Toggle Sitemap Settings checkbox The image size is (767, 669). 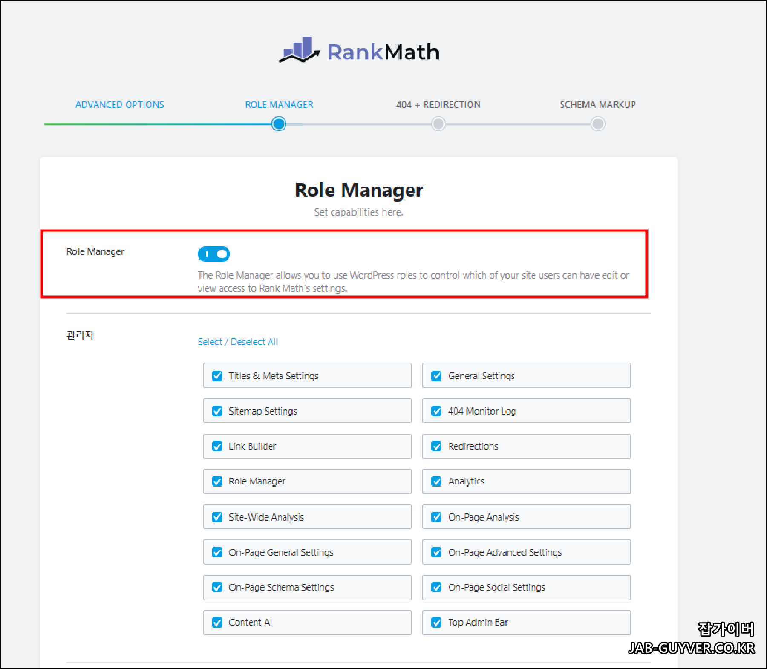pyautogui.click(x=217, y=411)
